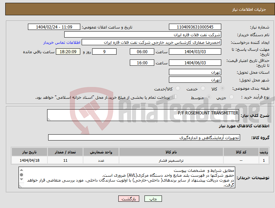Select the متوسط purchase type radio

coord(209,97)
